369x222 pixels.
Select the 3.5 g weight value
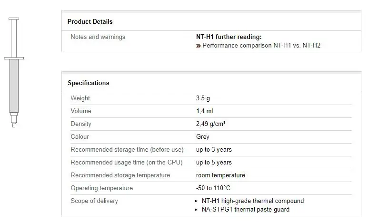(203, 98)
